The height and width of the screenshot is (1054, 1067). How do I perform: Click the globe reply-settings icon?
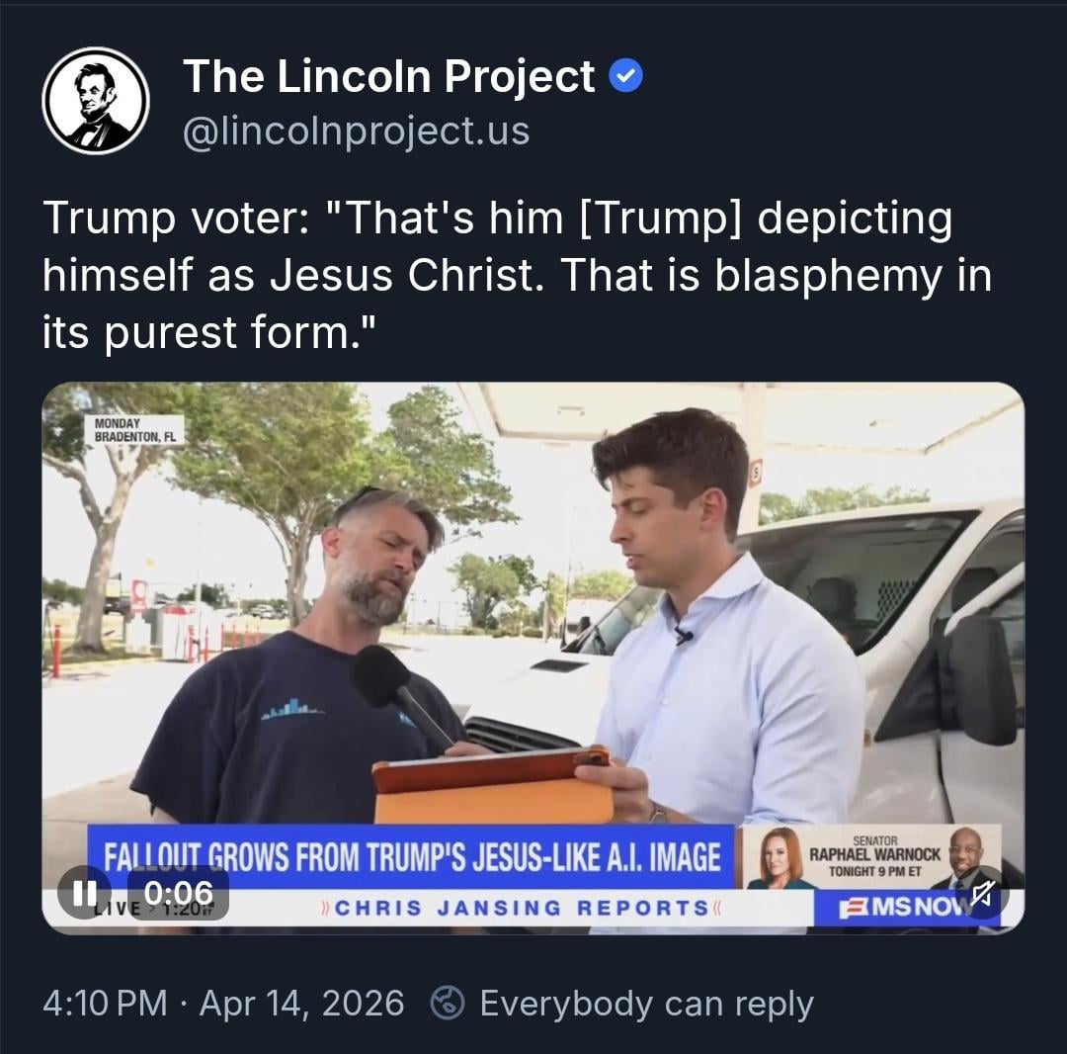click(449, 1004)
